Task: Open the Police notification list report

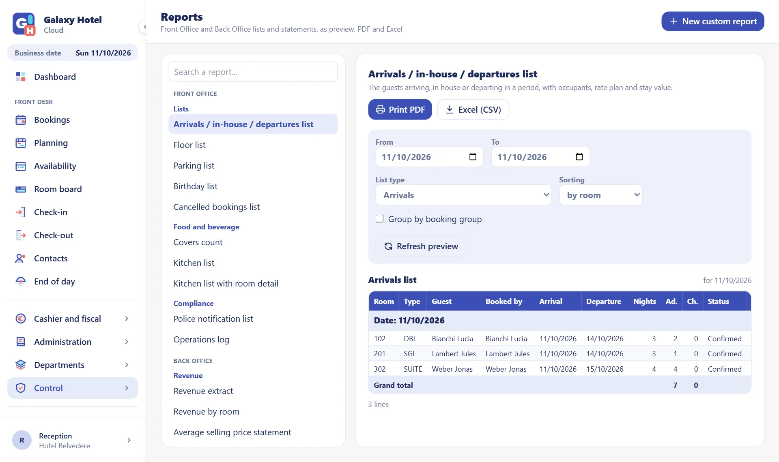Action: coord(253,319)
